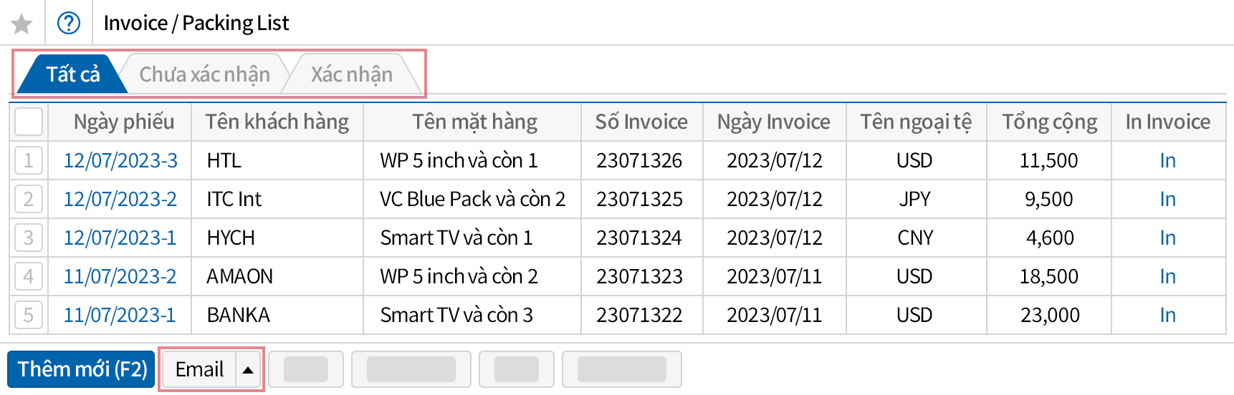Click In link for HYCH invoice
This screenshot has width=1234, height=395.
(x=1167, y=238)
